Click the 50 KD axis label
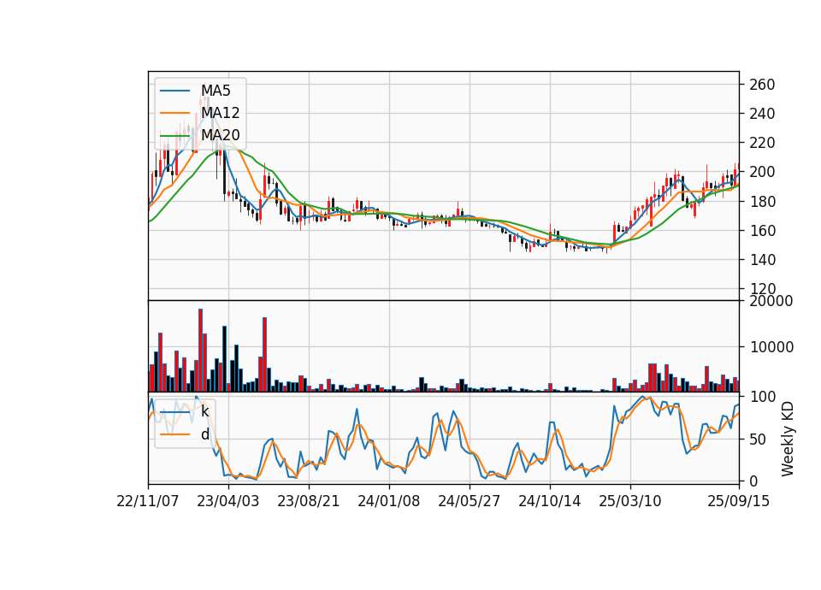This screenshot has height=590, width=821. coord(758,440)
